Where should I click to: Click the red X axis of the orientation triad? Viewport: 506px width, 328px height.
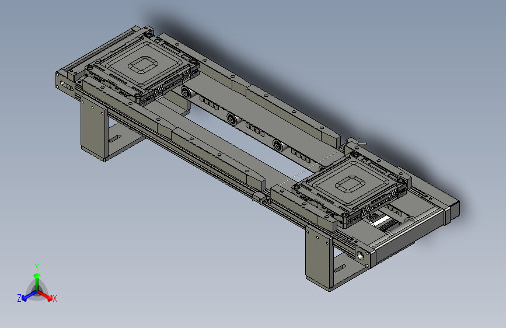(x=45, y=295)
